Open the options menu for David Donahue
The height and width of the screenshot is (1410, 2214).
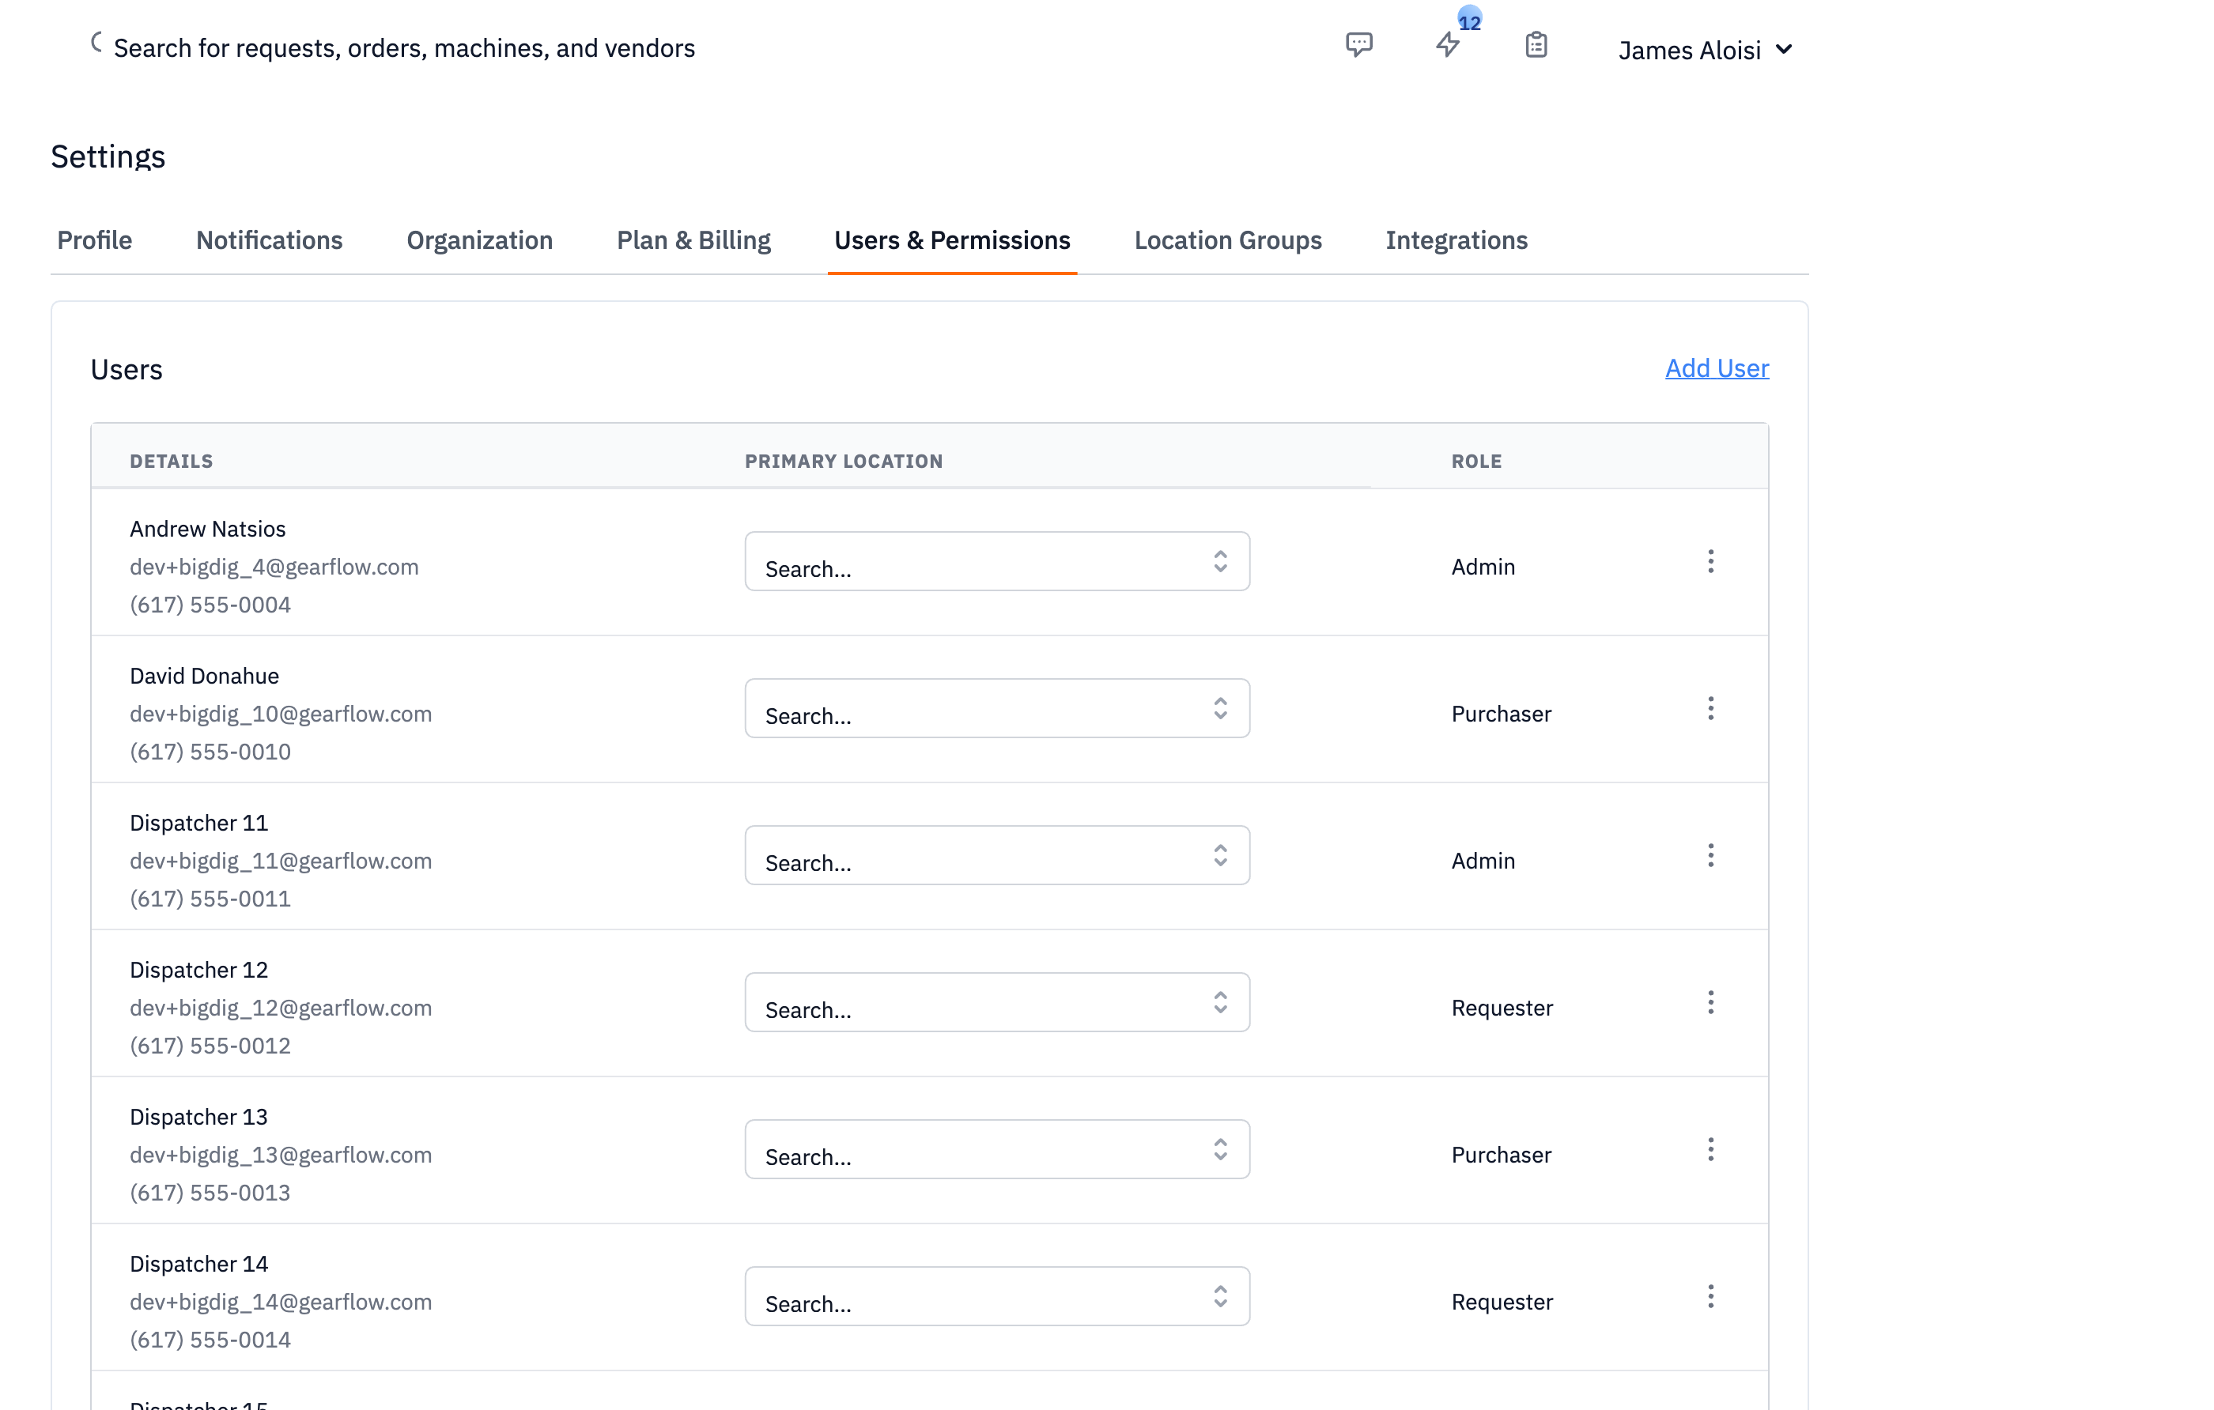(1710, 709)
